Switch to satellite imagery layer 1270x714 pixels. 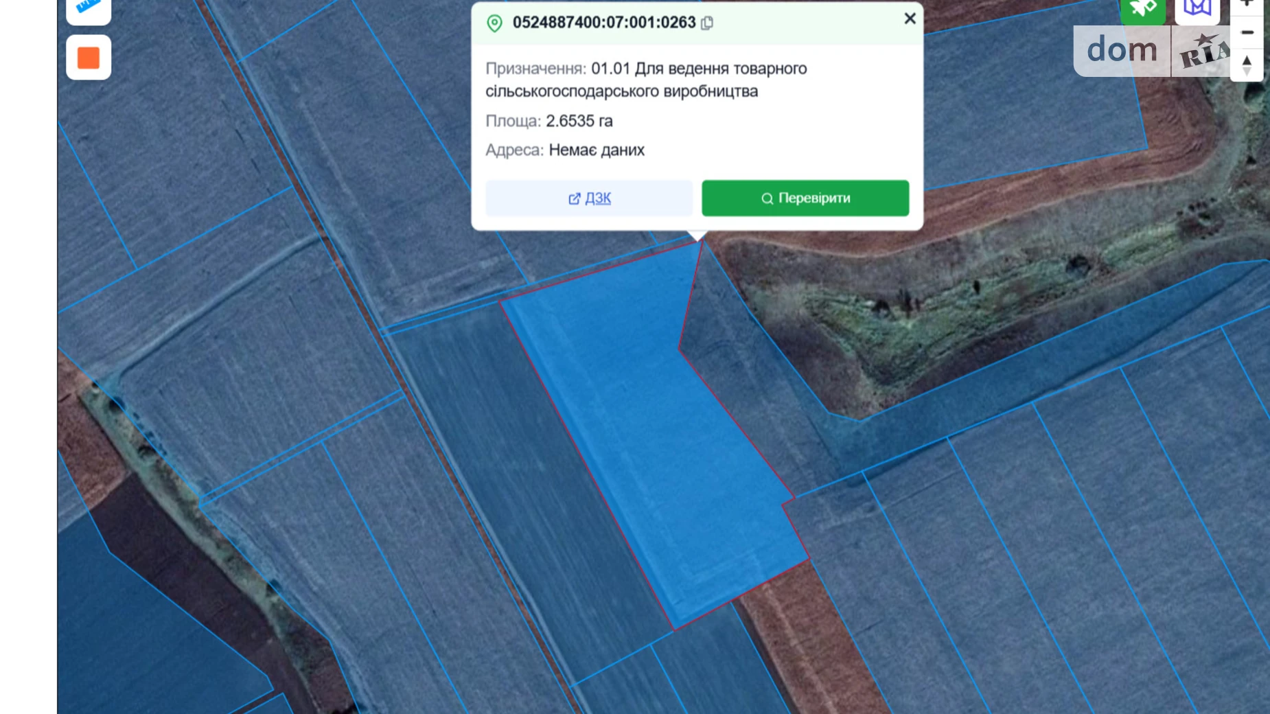pos(1142,9)
